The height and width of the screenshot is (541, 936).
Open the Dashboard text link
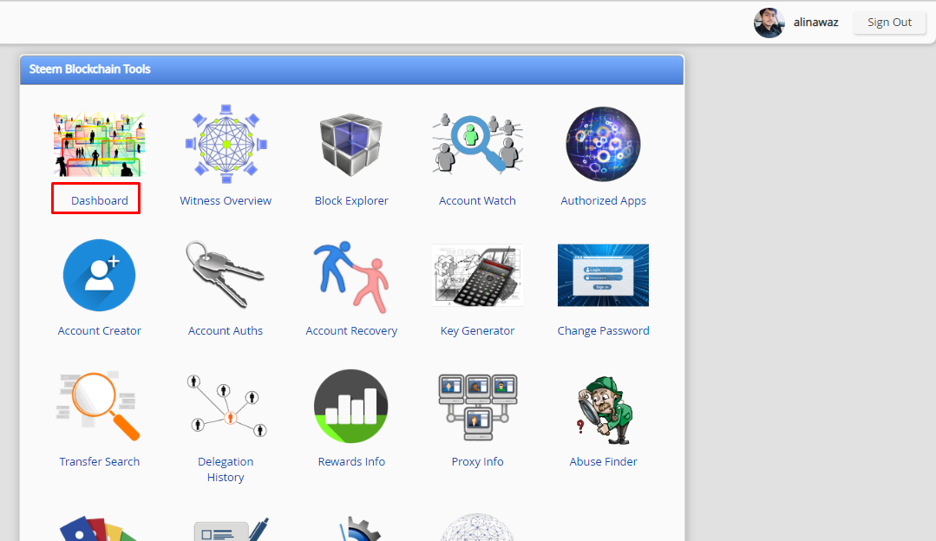point(99,200)
